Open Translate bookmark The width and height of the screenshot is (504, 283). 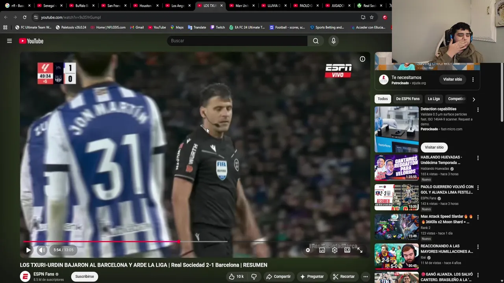coord(197,28)
